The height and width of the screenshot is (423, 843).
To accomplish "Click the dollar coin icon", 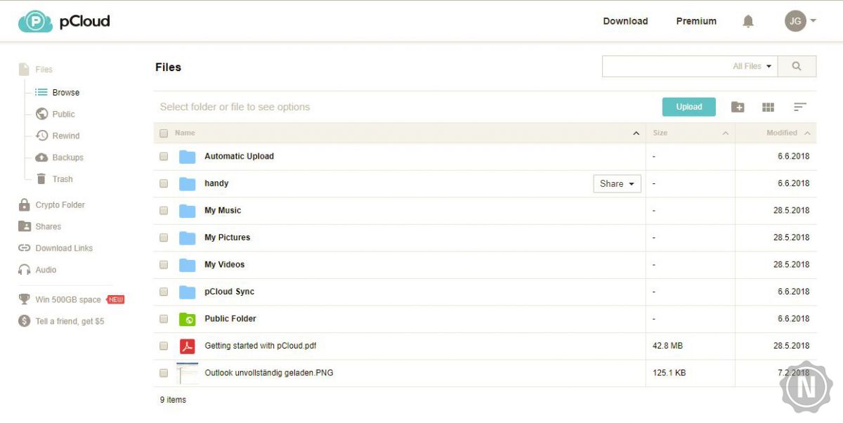I will click(25, 321).
